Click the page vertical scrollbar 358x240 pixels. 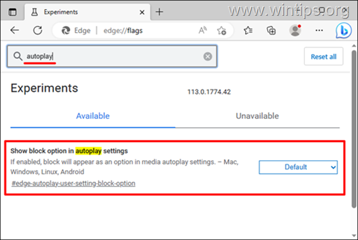(354, 129)
